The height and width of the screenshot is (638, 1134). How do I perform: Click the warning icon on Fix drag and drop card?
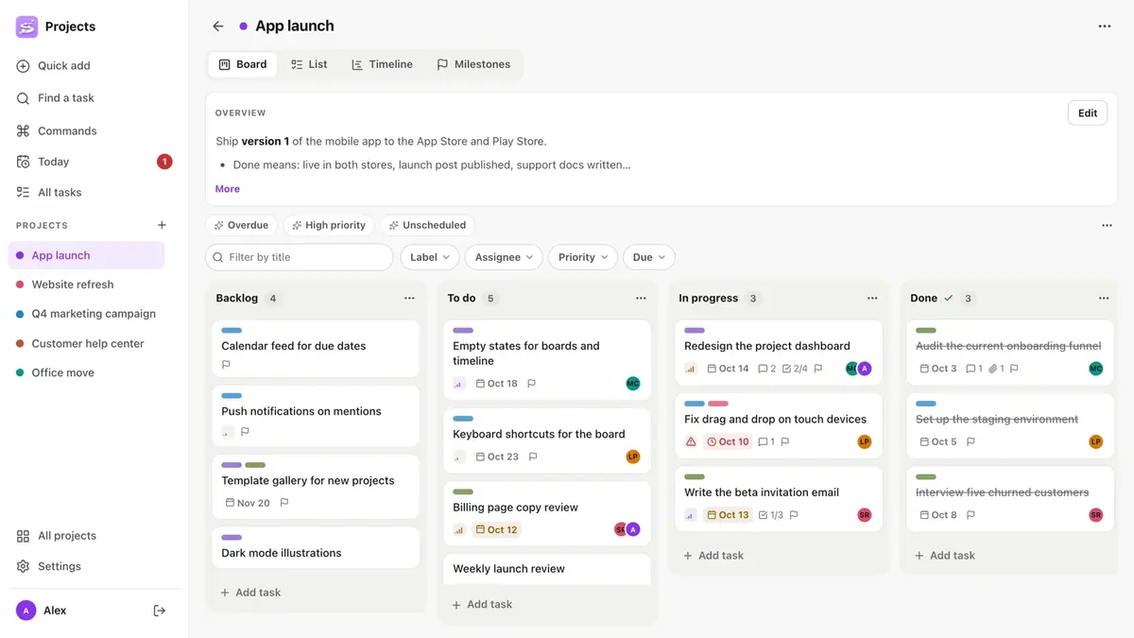[x=691, y=441]
